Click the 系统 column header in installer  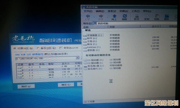click(x=42, y=64)
